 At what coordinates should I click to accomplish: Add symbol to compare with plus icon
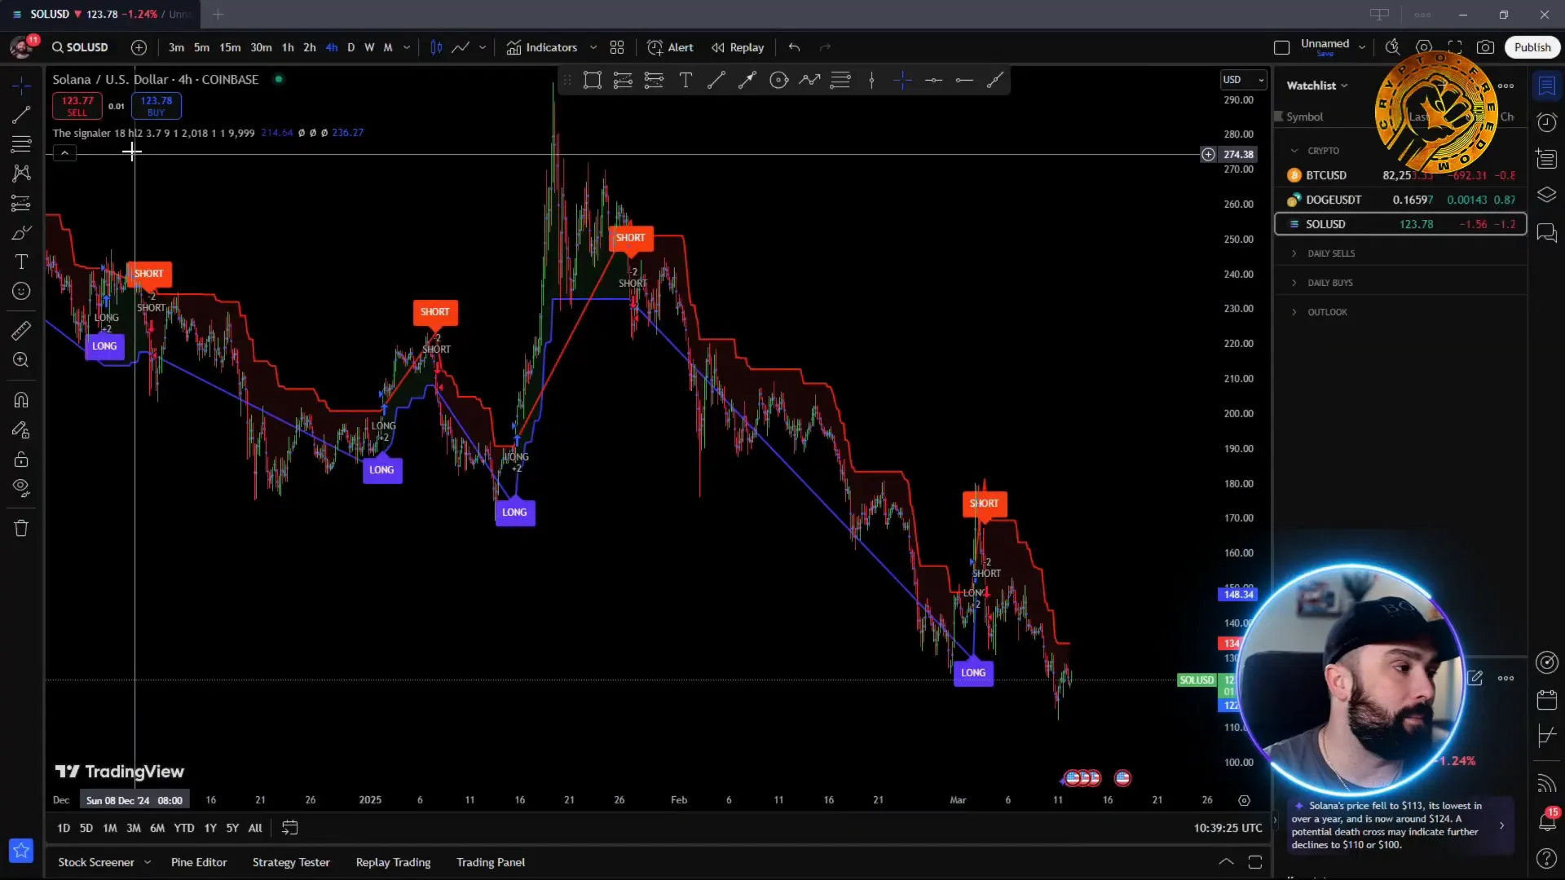(x=139, y=47)
